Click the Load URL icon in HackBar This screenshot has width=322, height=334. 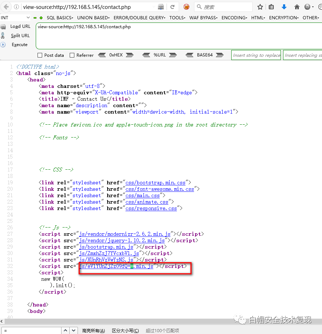(x=3, y=26)
